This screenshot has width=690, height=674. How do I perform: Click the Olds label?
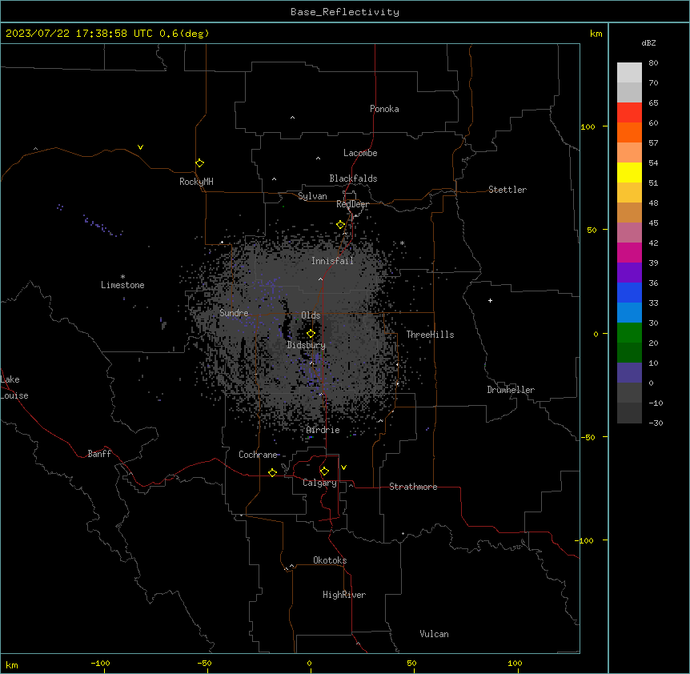(x=311, y=315)
